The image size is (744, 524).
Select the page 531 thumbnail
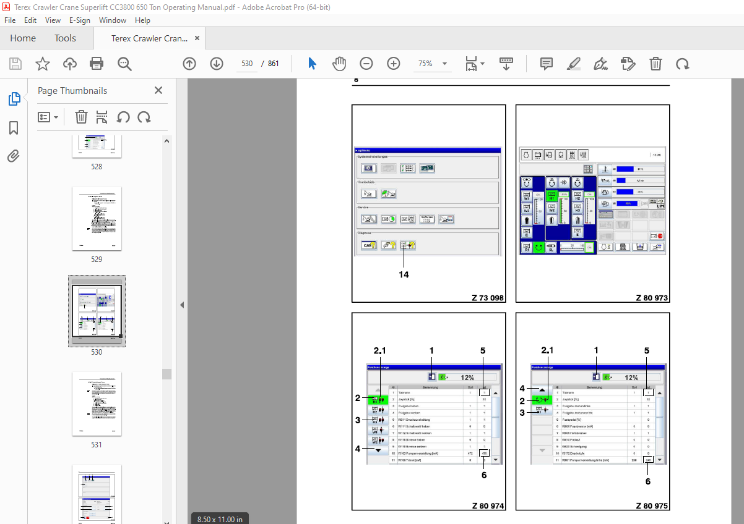(97, 404)
